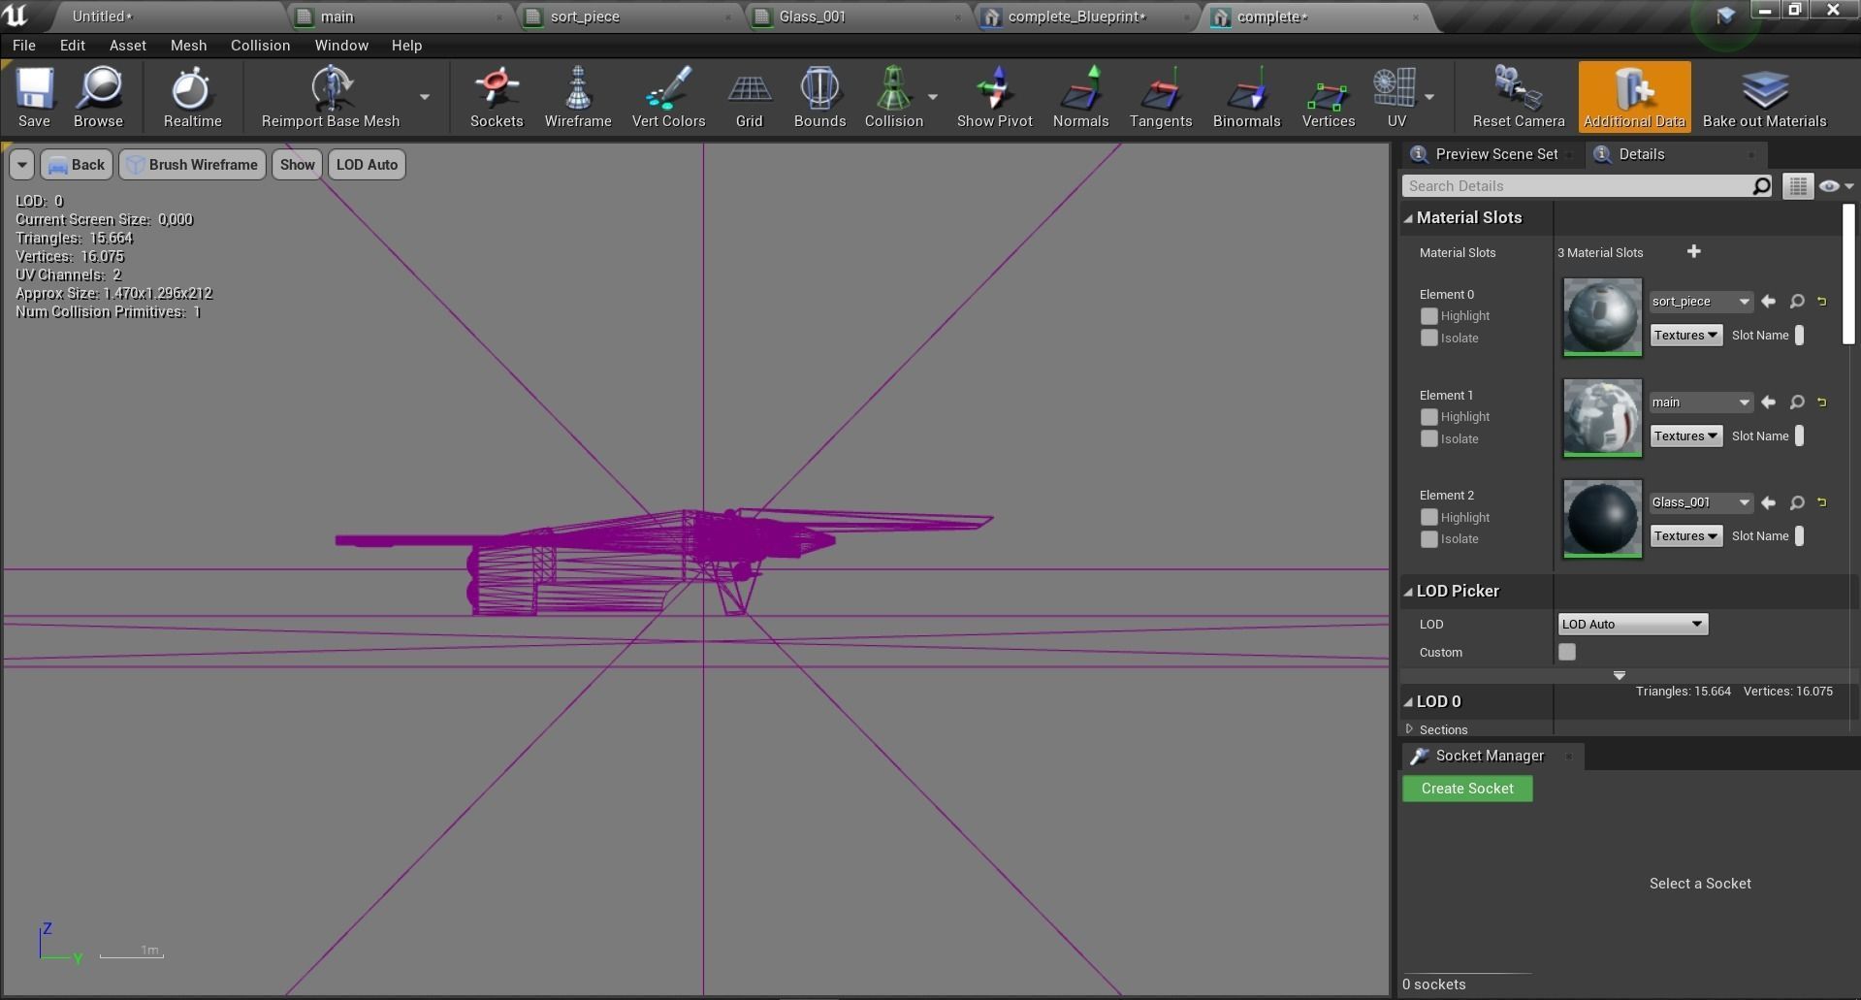
Task: Toggle Collision display
Action: click(x=893, y=97)
